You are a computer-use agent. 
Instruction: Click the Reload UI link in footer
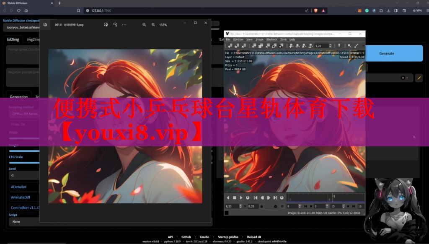(x=254, y=237)
